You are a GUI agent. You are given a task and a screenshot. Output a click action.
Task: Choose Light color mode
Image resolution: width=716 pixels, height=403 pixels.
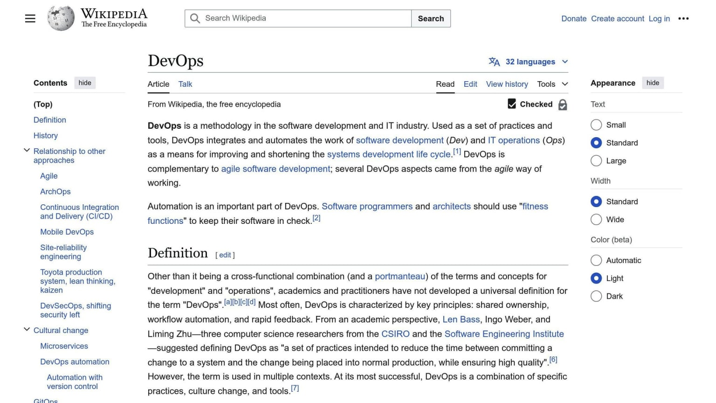pos(596,278)
